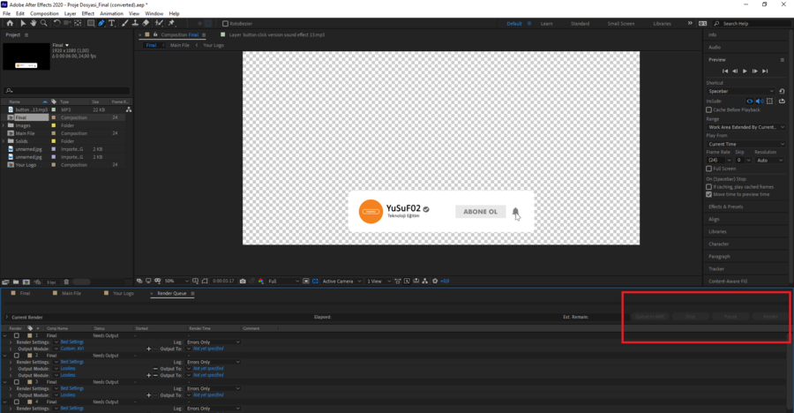Click the Best Settings link for item 1
This screenshot has width=794, height=413.
[x=72, y=342]
